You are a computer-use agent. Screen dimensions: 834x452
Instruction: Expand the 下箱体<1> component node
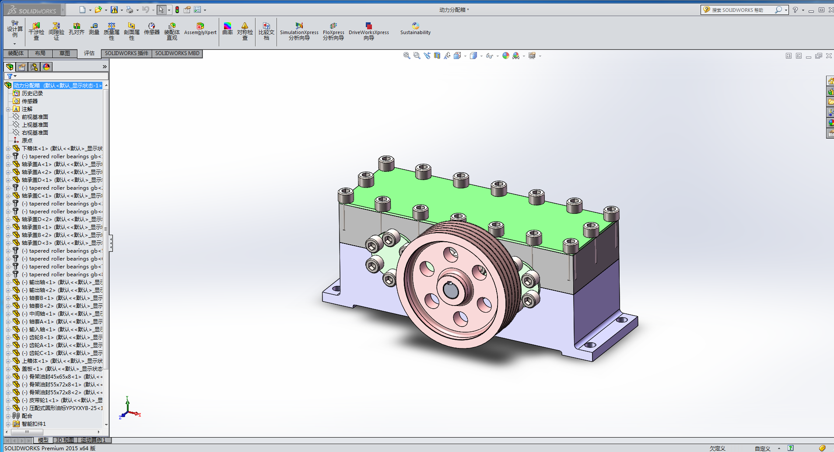point(8,149)
